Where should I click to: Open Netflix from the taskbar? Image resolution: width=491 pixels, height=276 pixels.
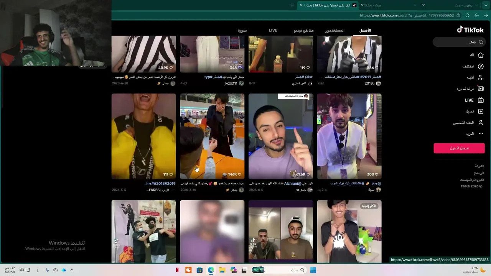coord(177,270)
